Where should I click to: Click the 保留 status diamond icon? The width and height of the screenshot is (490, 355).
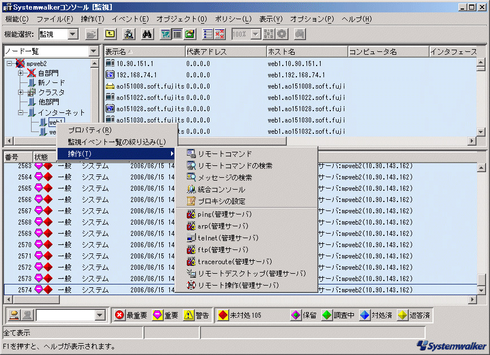(296, 315)
